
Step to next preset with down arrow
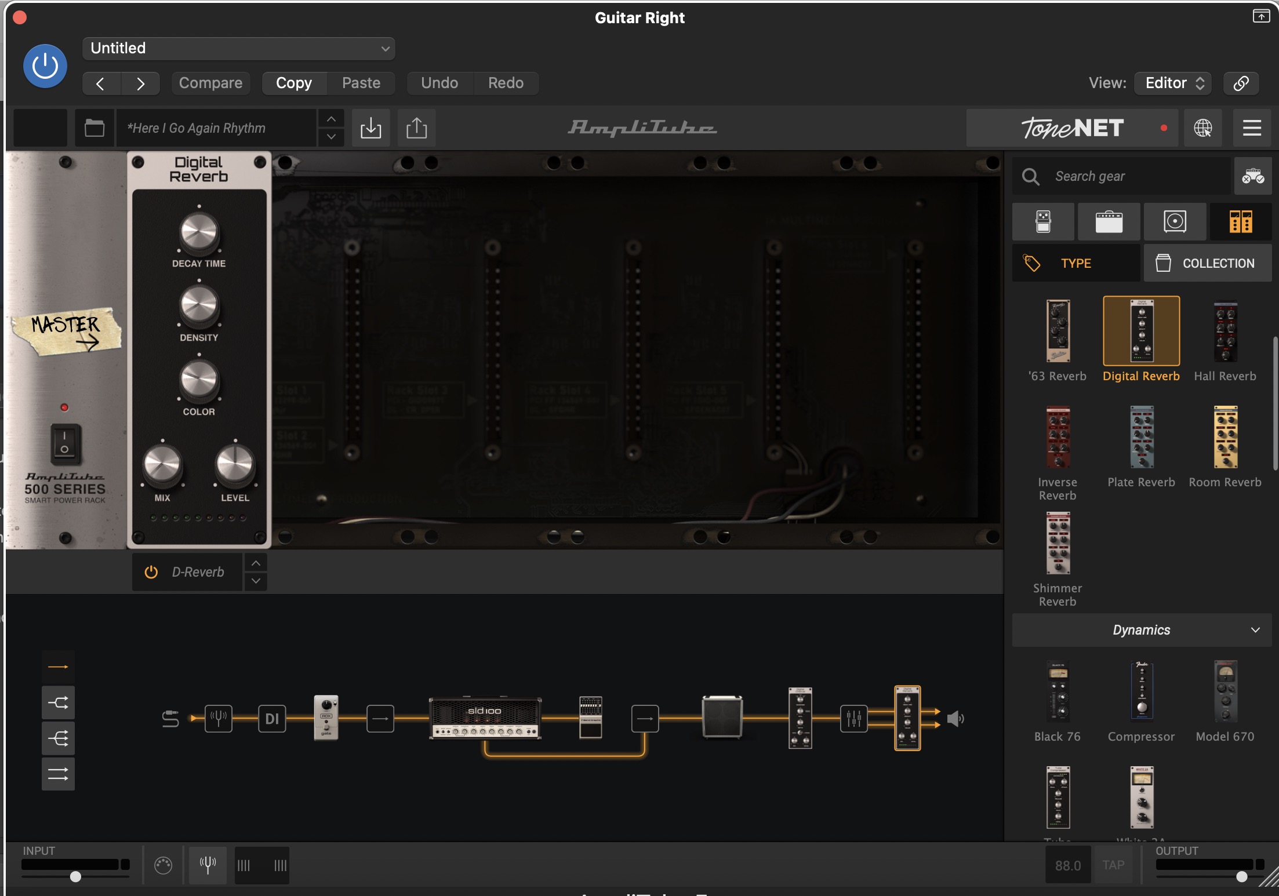pyautogui.click(x=331, y=137)
